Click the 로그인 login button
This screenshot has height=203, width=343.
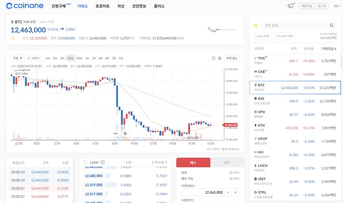click(x=322, y=6)
